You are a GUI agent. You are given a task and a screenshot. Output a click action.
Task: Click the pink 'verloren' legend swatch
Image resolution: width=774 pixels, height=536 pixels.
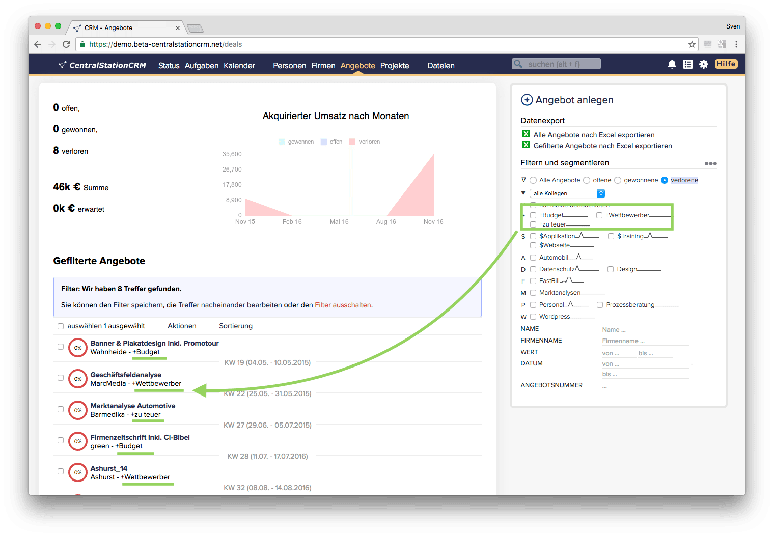[x=352, y=142]
